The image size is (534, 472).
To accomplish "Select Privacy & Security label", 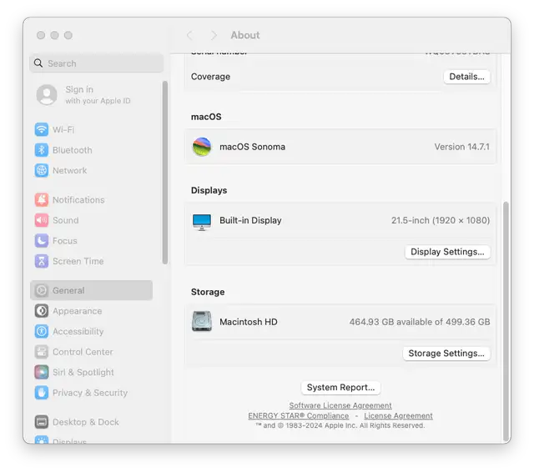I will point(90,393).
